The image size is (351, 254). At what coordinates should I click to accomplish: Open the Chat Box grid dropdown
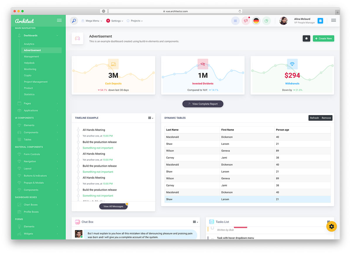point(195,222)
